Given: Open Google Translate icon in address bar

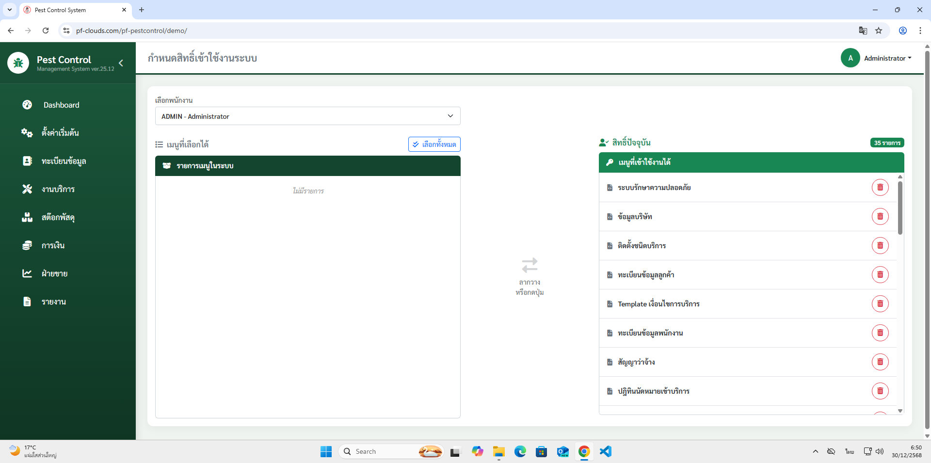Looking at the screenshot, I should pos(863,31).
